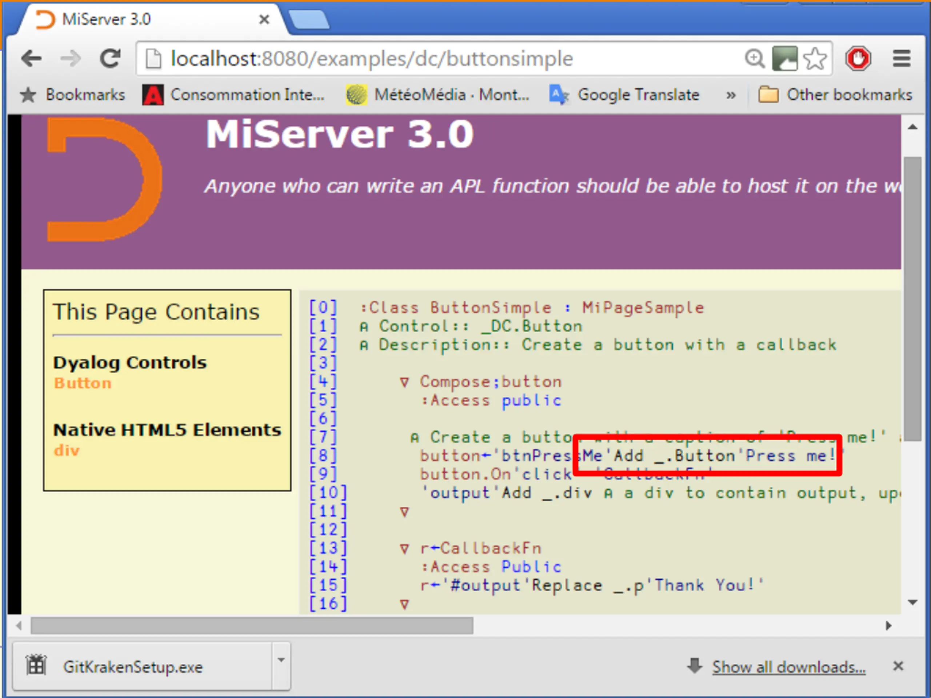Open the Google Translate bookmark

point(624,95)
